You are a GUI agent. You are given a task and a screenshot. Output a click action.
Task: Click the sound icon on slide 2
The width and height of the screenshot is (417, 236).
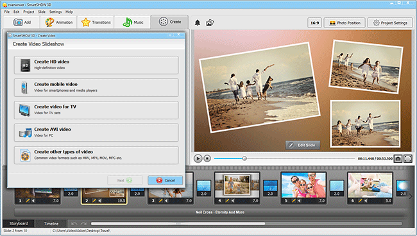coord(99,201)
